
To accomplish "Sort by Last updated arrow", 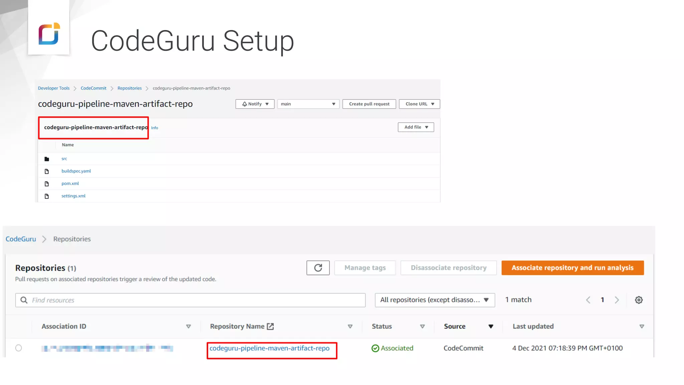I will pyautogui.click(x=642, y=327).
